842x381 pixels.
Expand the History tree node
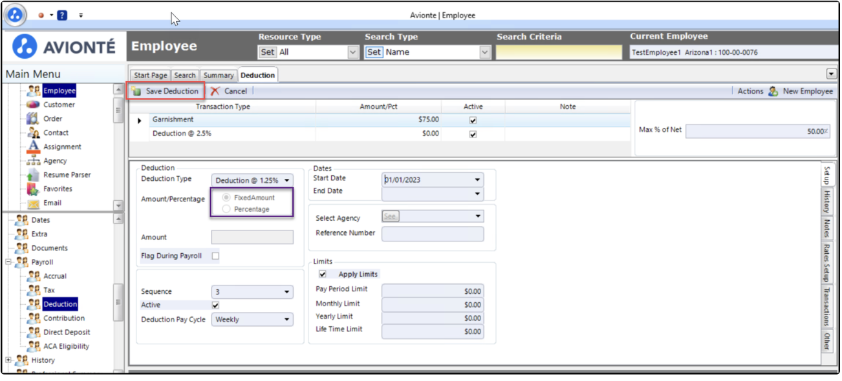8,360
